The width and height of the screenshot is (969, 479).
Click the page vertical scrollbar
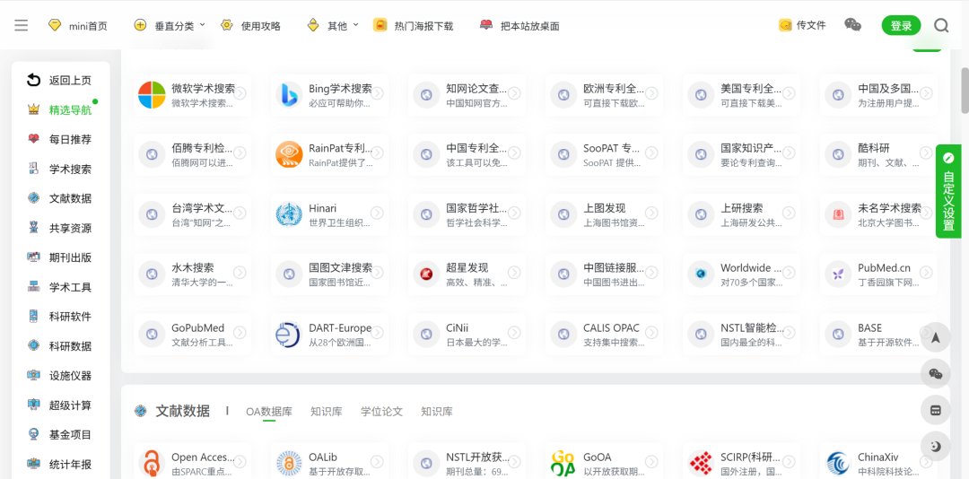click(965, 90)
